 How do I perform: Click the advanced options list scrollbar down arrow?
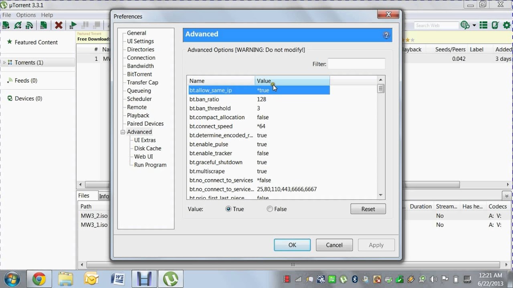(x=381, y=195)
